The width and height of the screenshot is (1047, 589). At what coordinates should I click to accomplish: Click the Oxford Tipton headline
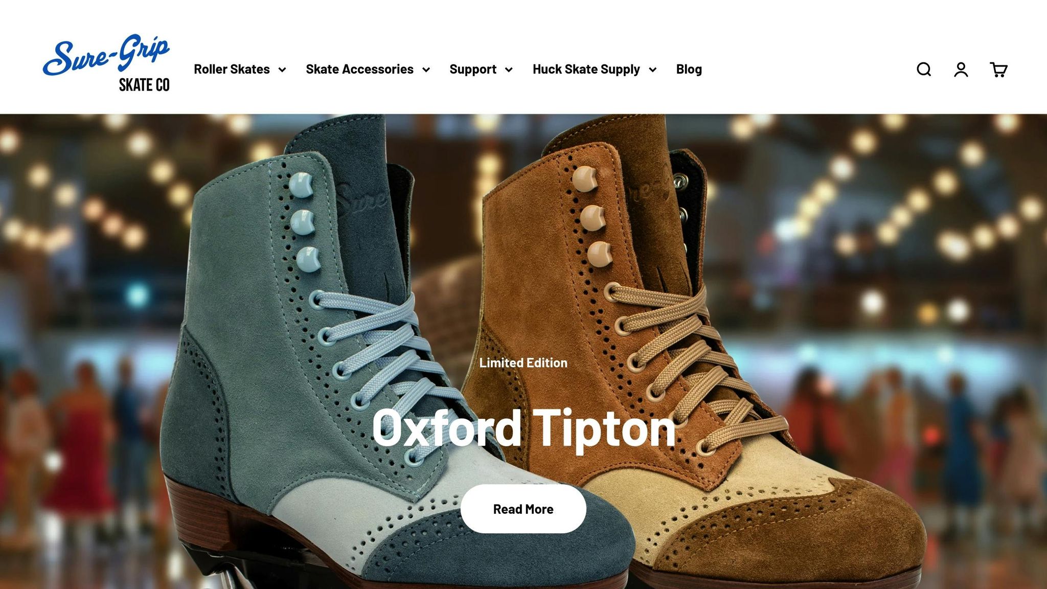click(523, 428)
